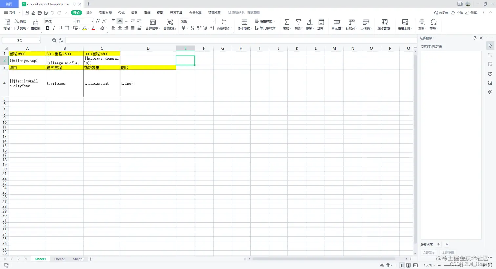Screen dimensions: 496x269
Task: Expand the Name Box dropdown for E2
Action: pos(39,40)
